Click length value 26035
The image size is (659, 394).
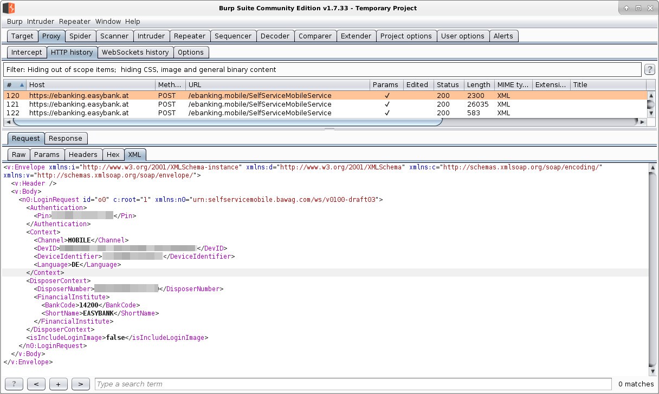pyautogui.click(x=478, y=104)
